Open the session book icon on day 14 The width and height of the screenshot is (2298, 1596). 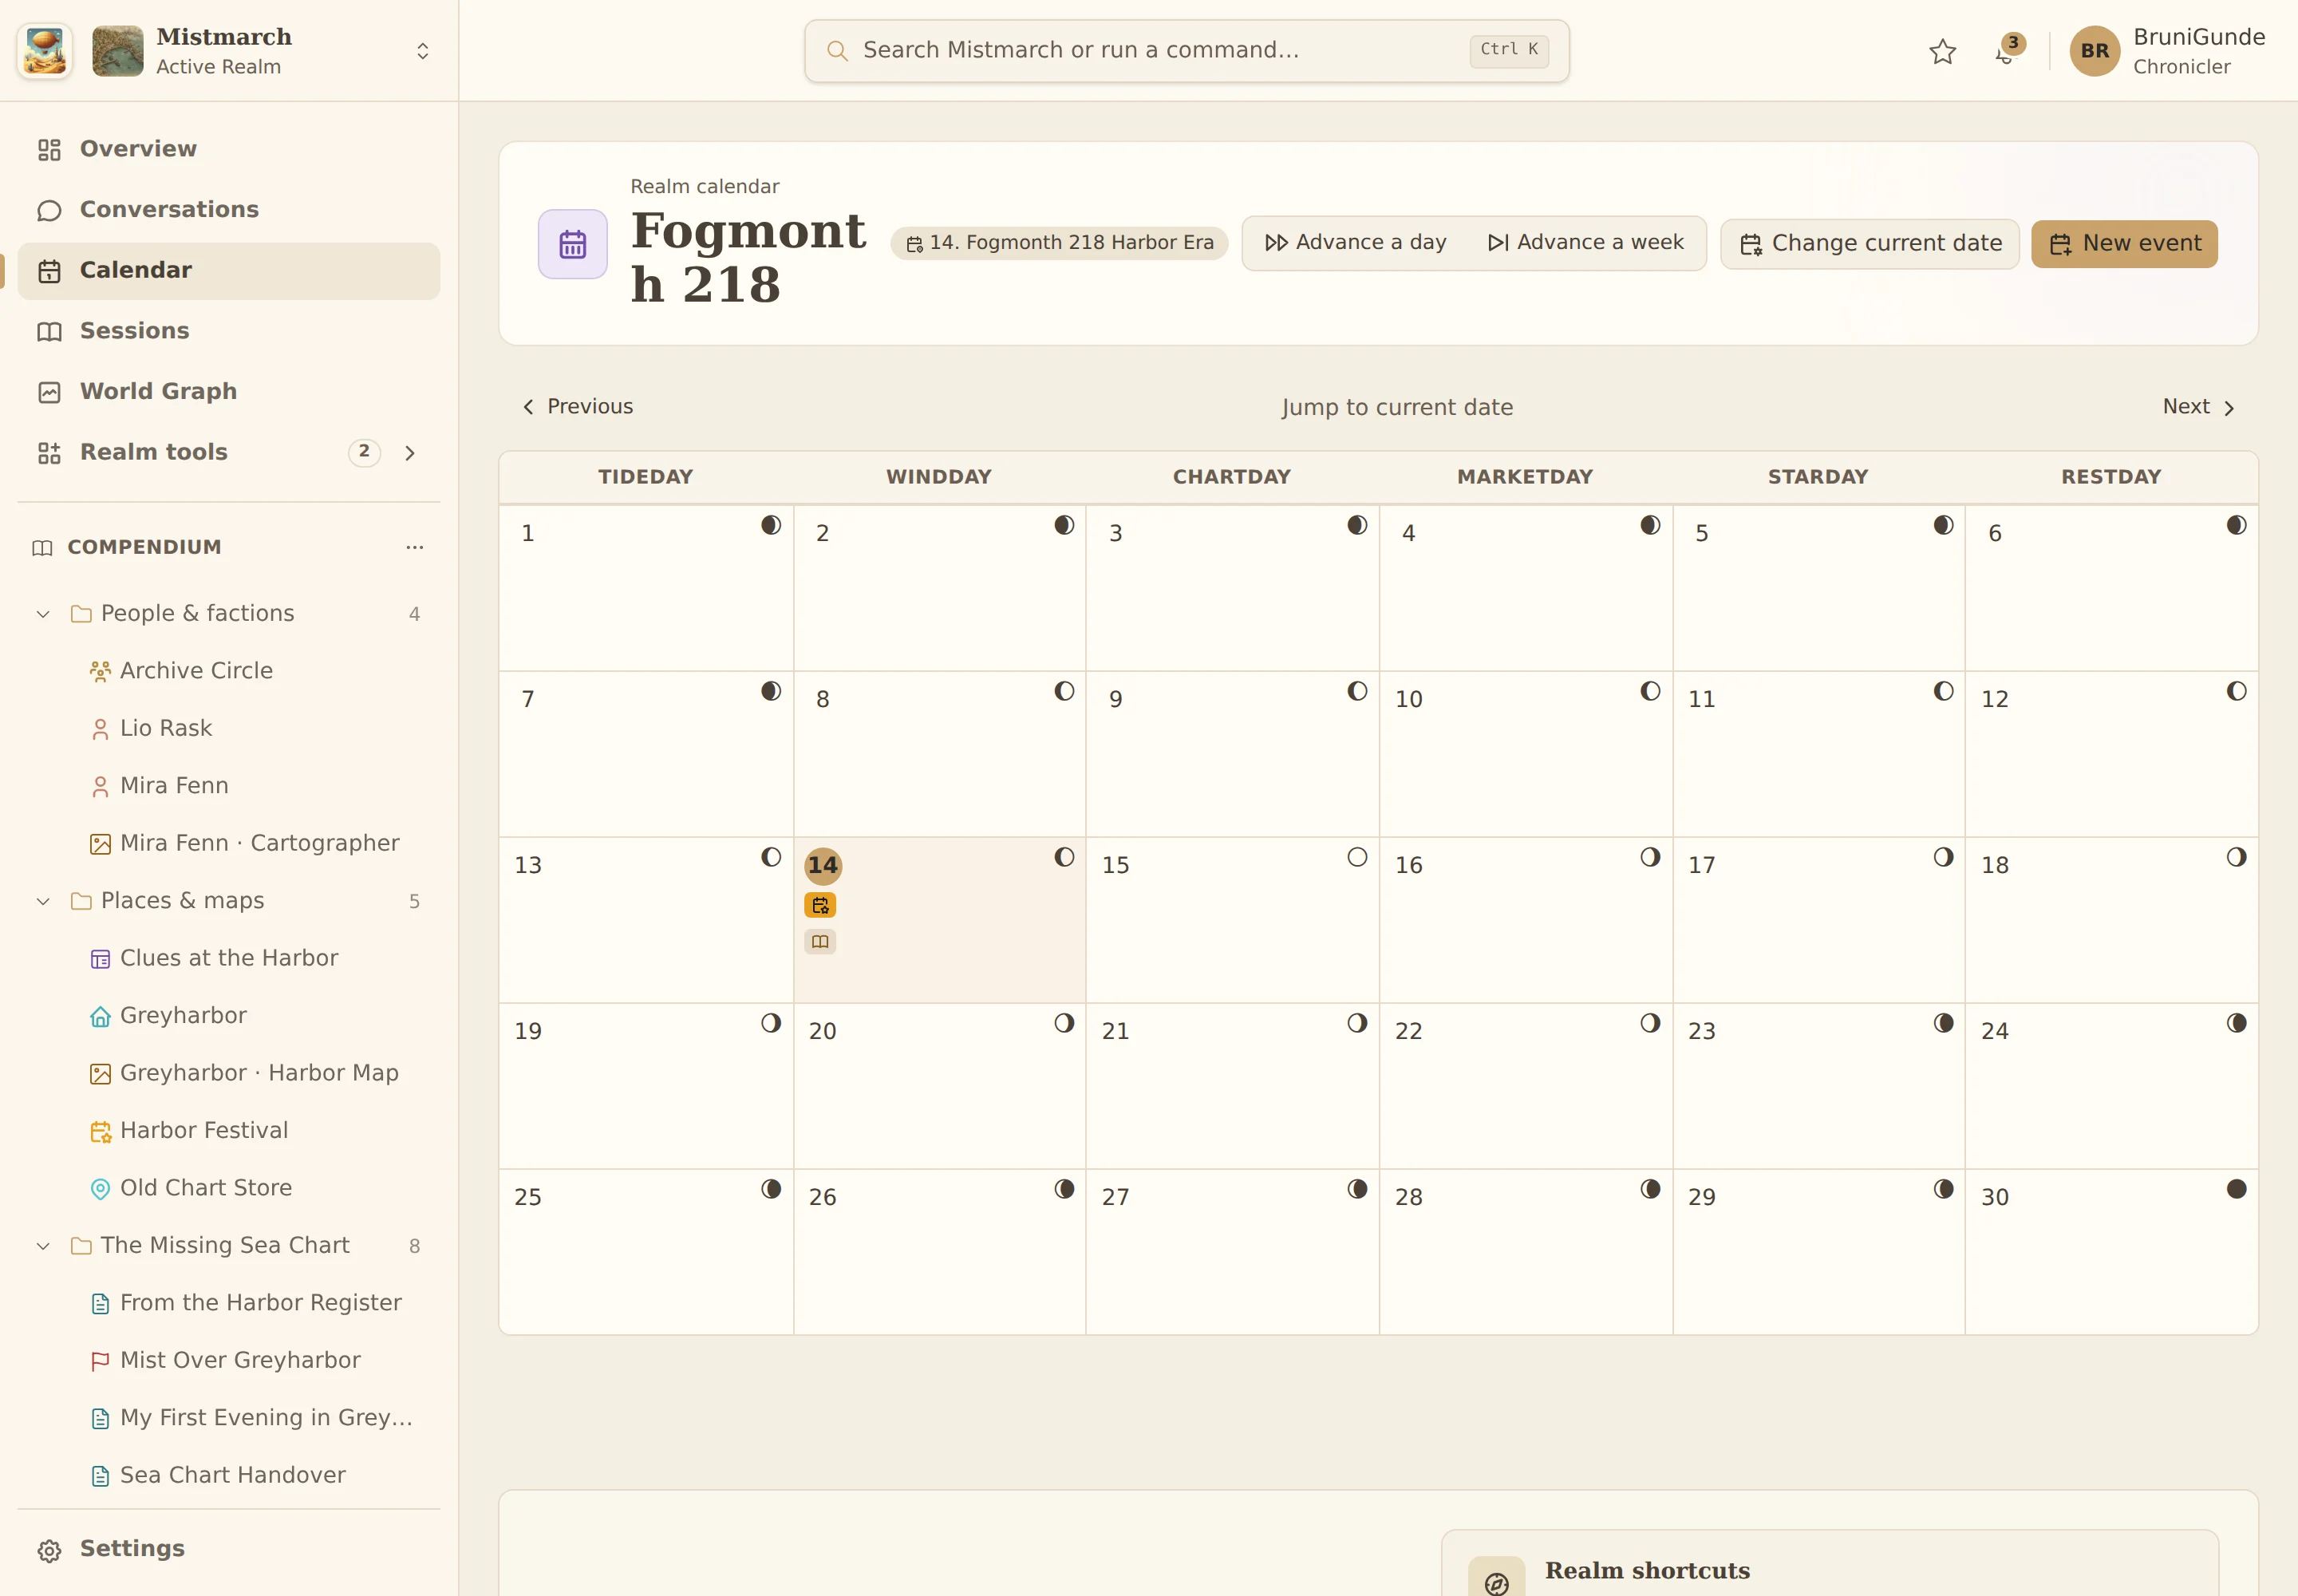820,941
